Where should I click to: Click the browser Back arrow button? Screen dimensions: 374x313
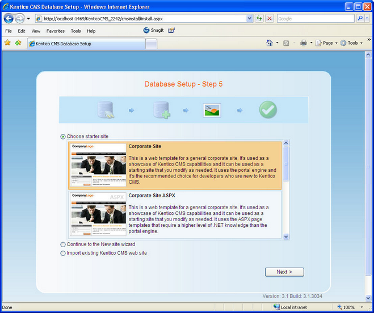tap(9, 18)
